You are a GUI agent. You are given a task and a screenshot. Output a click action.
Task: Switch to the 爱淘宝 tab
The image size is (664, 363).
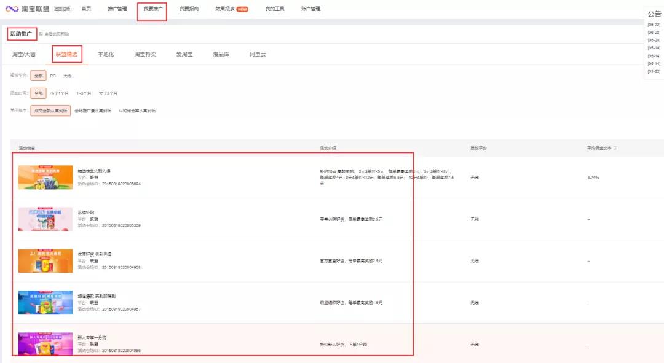click(184, 54)
